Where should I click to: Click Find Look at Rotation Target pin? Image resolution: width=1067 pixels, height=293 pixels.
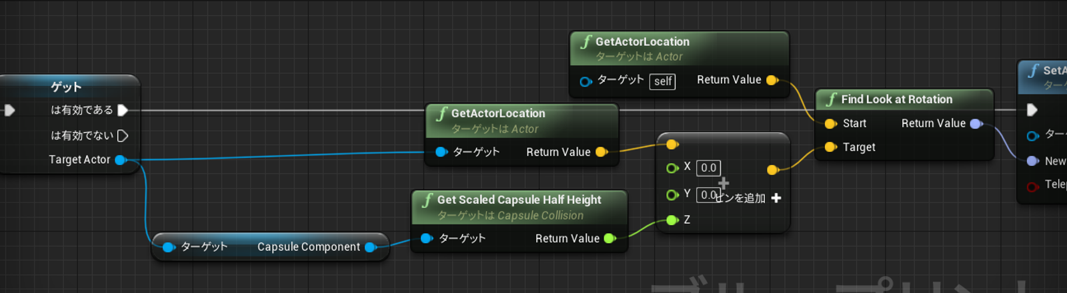coord(831,147)
